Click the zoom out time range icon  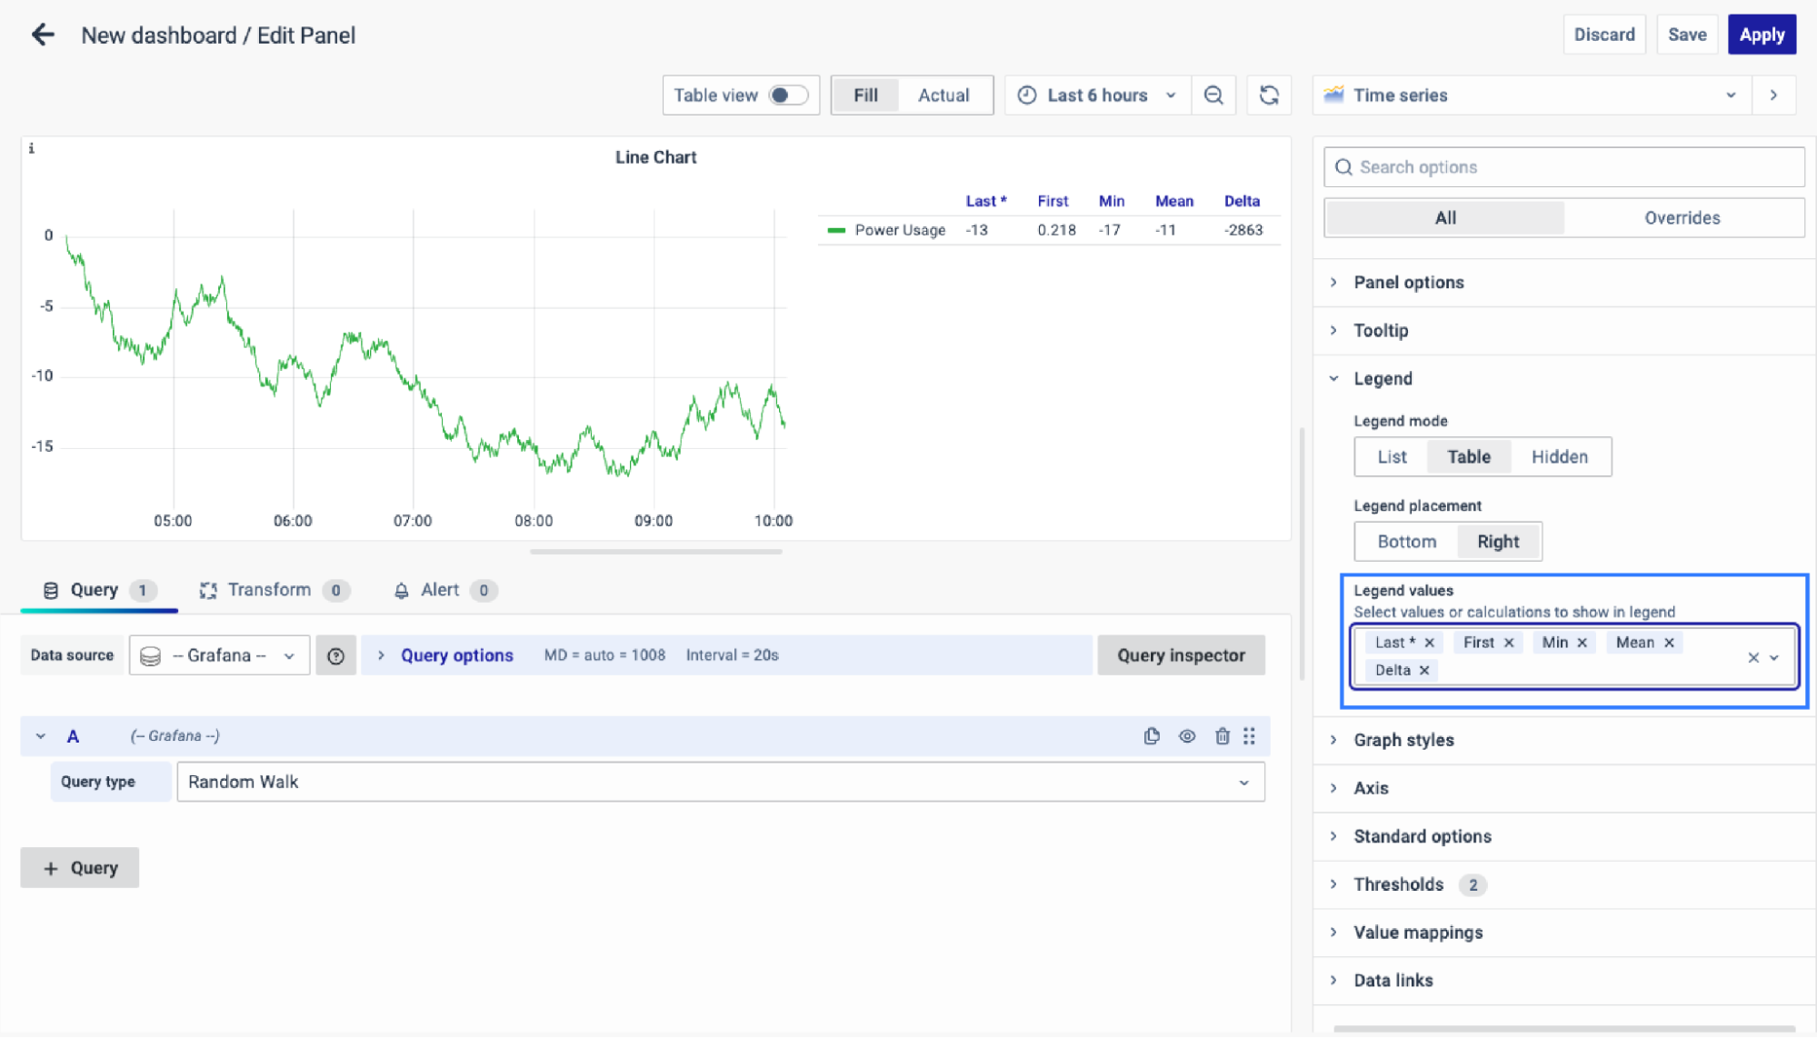(x=1213, y=95)
